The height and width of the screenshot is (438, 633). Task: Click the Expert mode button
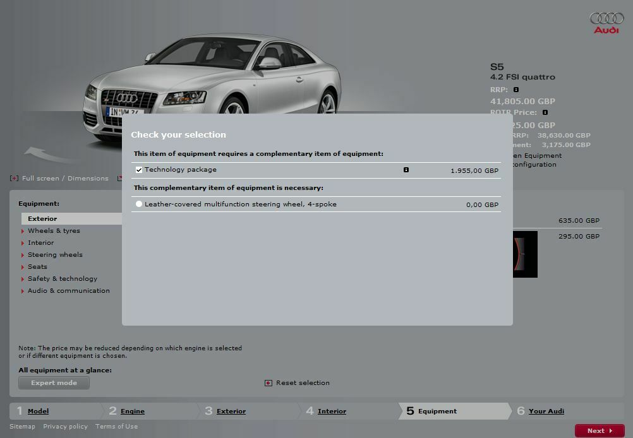click(54, 382)
